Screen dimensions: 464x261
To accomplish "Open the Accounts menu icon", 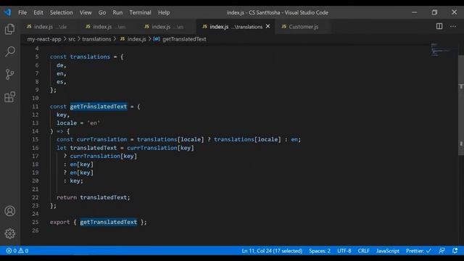I will point(9,211).
